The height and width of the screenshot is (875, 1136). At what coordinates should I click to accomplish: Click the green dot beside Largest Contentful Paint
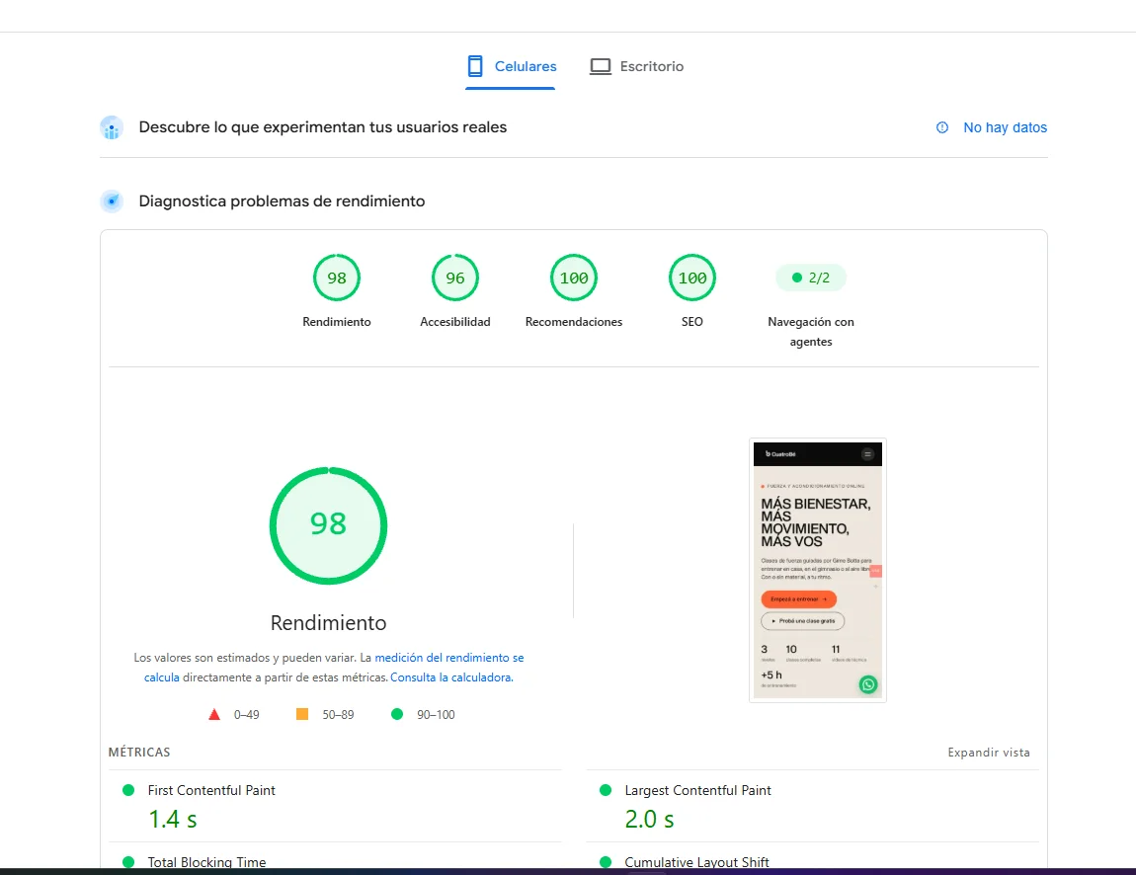click(x=606, y=790)
